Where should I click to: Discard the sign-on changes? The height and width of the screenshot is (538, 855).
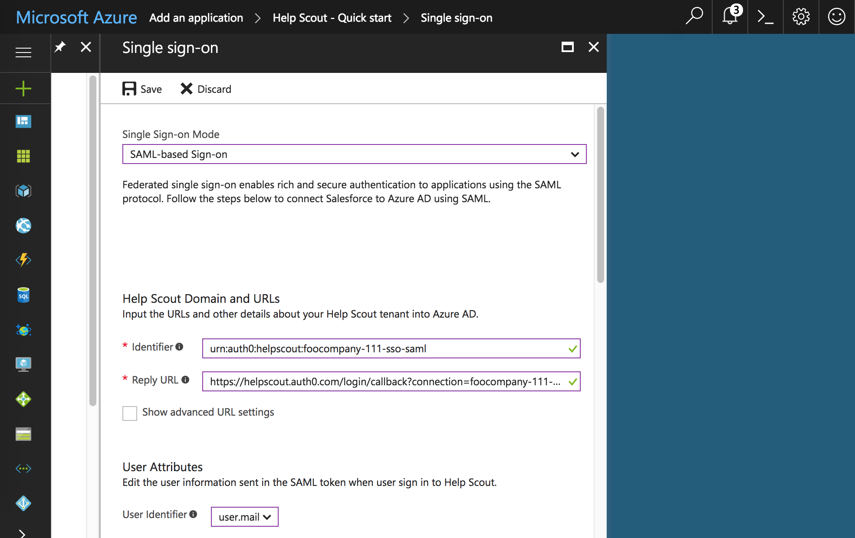tap(206, 89)
